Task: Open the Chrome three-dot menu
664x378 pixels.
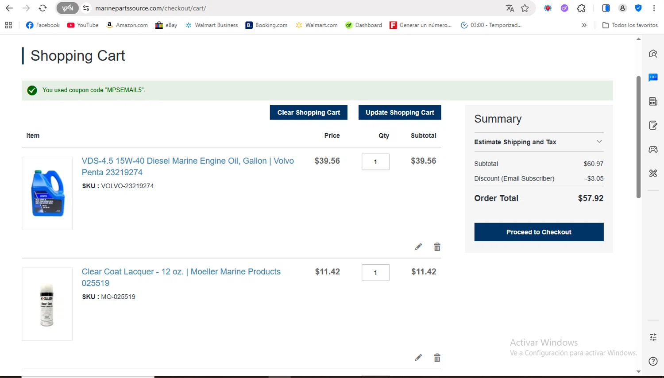Action: point(654,8)
